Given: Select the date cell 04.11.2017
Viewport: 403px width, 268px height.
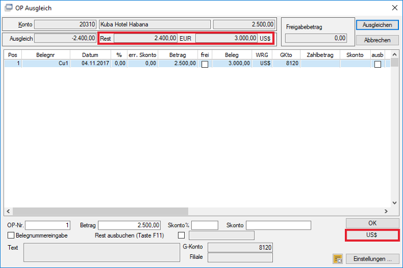Looking at the screenshot, I should pyautogui.click(x=90, y=63).
